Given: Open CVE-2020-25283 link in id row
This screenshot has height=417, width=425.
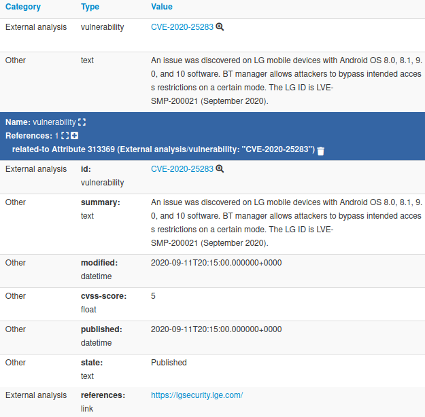Looking at the screenshot, I should (182, 169).
